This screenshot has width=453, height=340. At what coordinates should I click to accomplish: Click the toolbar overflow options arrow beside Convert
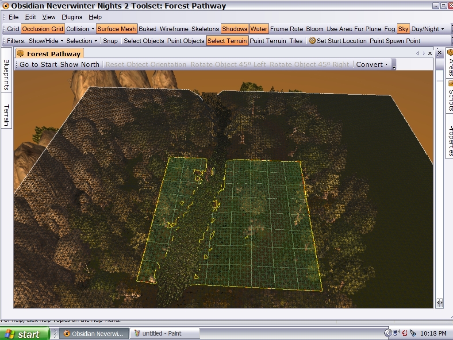pyautogui.click(x=394, y=66)
